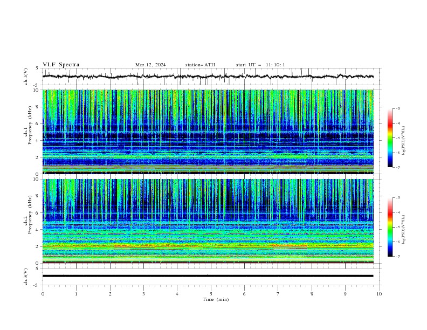This screenshot has height=330, width=427.
Task: Click the ch.2 colorbar "-7" value
Action: point(397,257)
